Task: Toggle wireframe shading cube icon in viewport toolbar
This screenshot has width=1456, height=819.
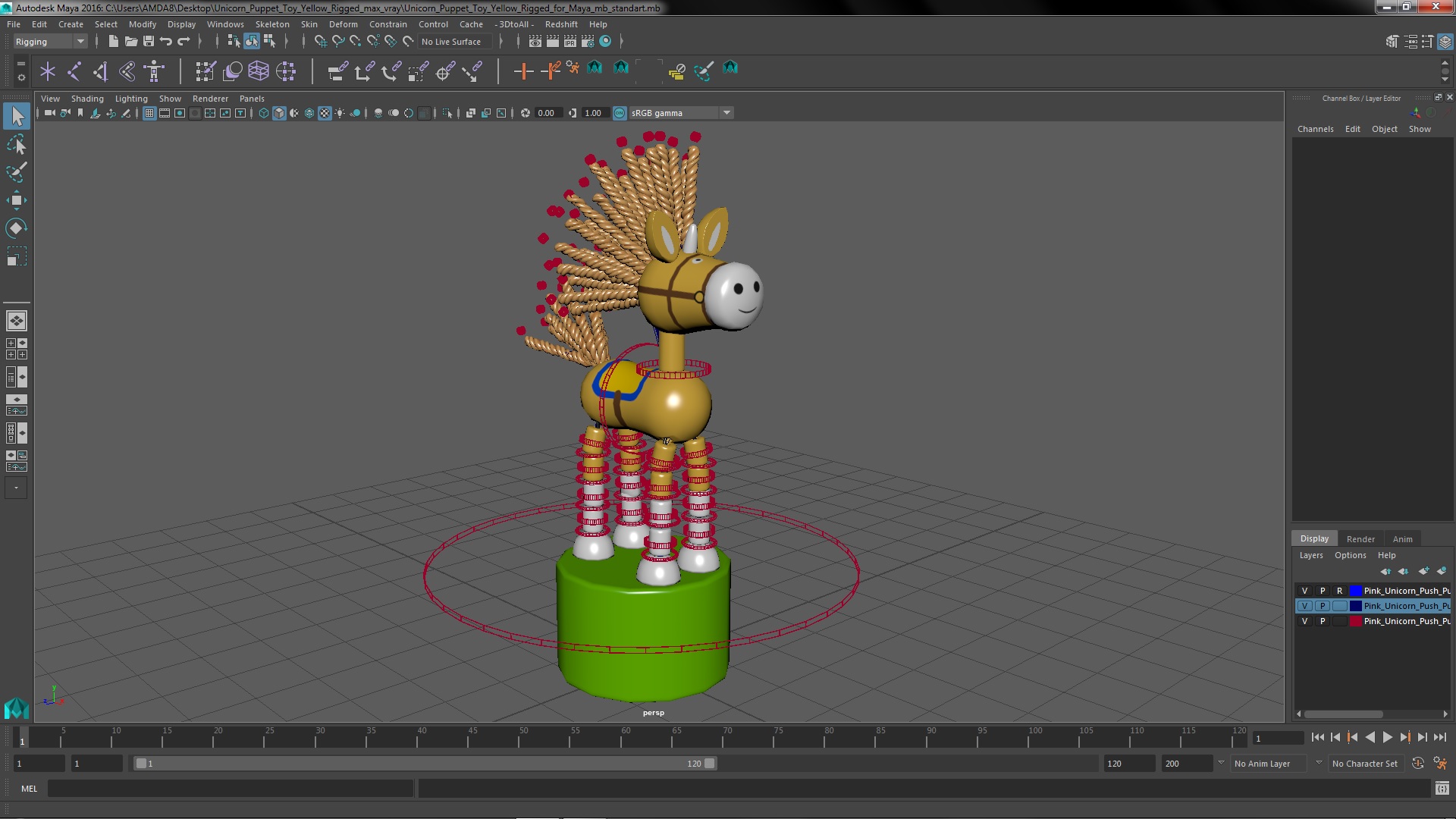Action: [264, 113]
